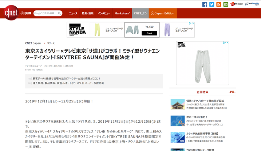Click the green email newsletter icon
Image resolution: width=261 pixels, height=151 pixels.
coord(226,4)
